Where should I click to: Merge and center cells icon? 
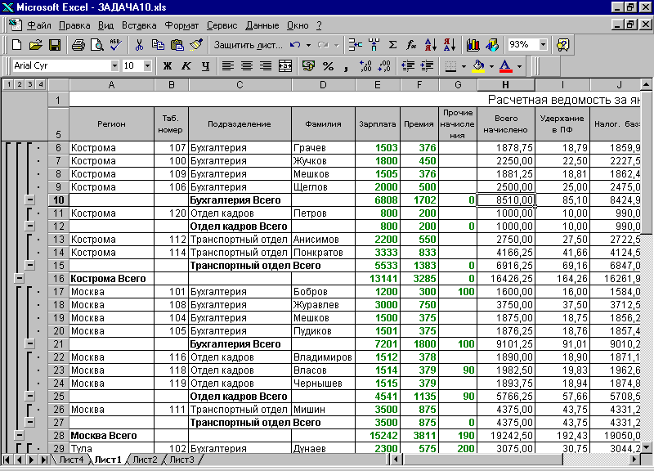coord(284,66)
